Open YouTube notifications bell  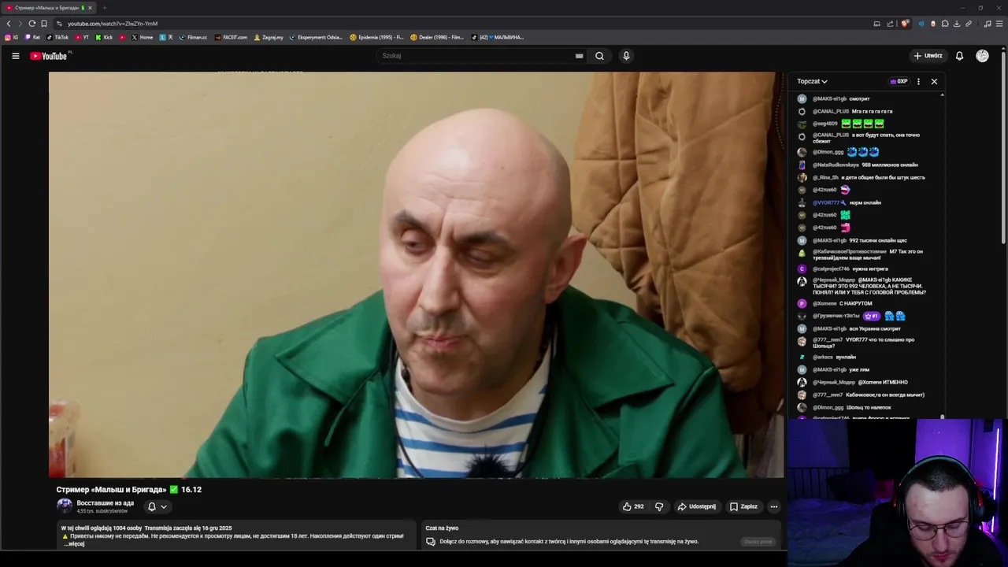click(x=959, y=56)
